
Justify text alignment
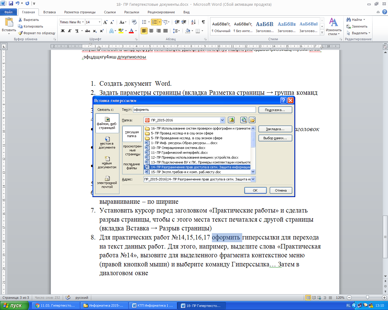[166, 31]
